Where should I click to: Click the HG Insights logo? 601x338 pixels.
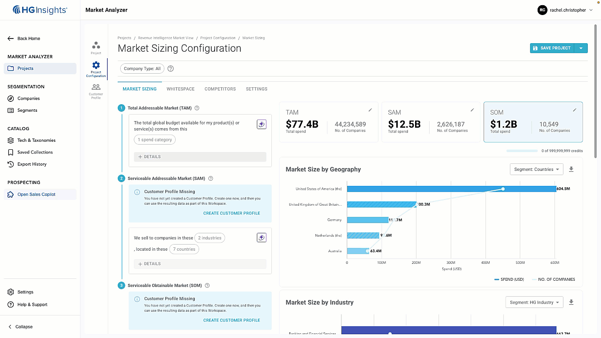pos(40,9)
